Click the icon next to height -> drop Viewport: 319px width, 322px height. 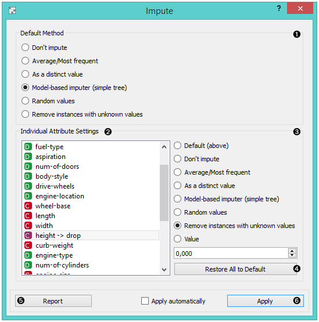(28, 236)
